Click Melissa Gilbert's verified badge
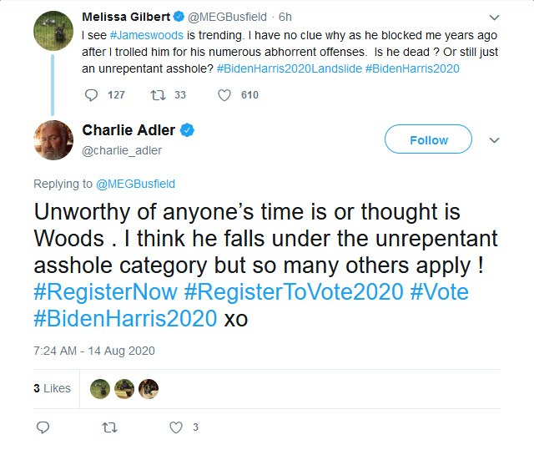Image resolution: width=534 pixels, height=460 pixels. (179, 17)
